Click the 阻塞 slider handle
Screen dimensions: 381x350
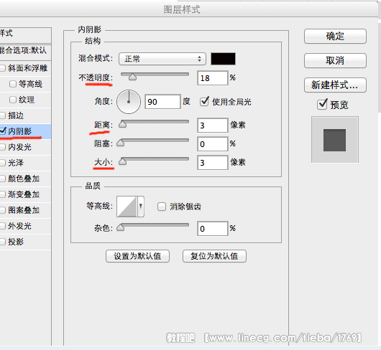pyautogui.click(x=121, y=143)
